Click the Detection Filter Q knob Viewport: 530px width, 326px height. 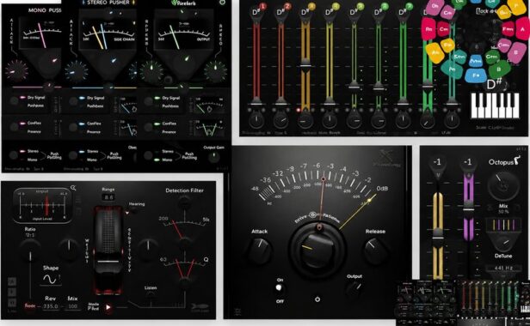click(184, 283)
